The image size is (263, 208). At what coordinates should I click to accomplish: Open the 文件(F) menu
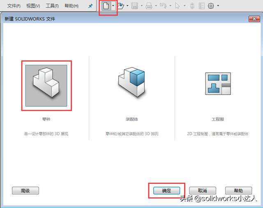point(14,6)
